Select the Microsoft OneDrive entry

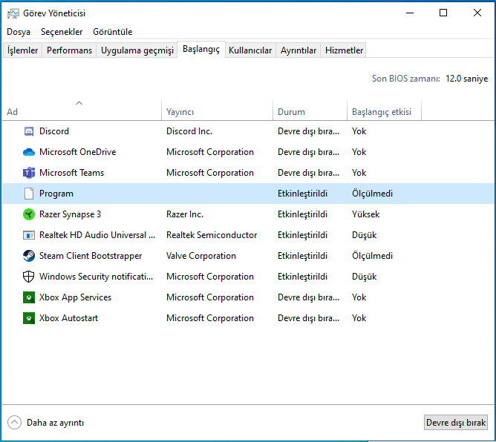(x=77, y=152)
